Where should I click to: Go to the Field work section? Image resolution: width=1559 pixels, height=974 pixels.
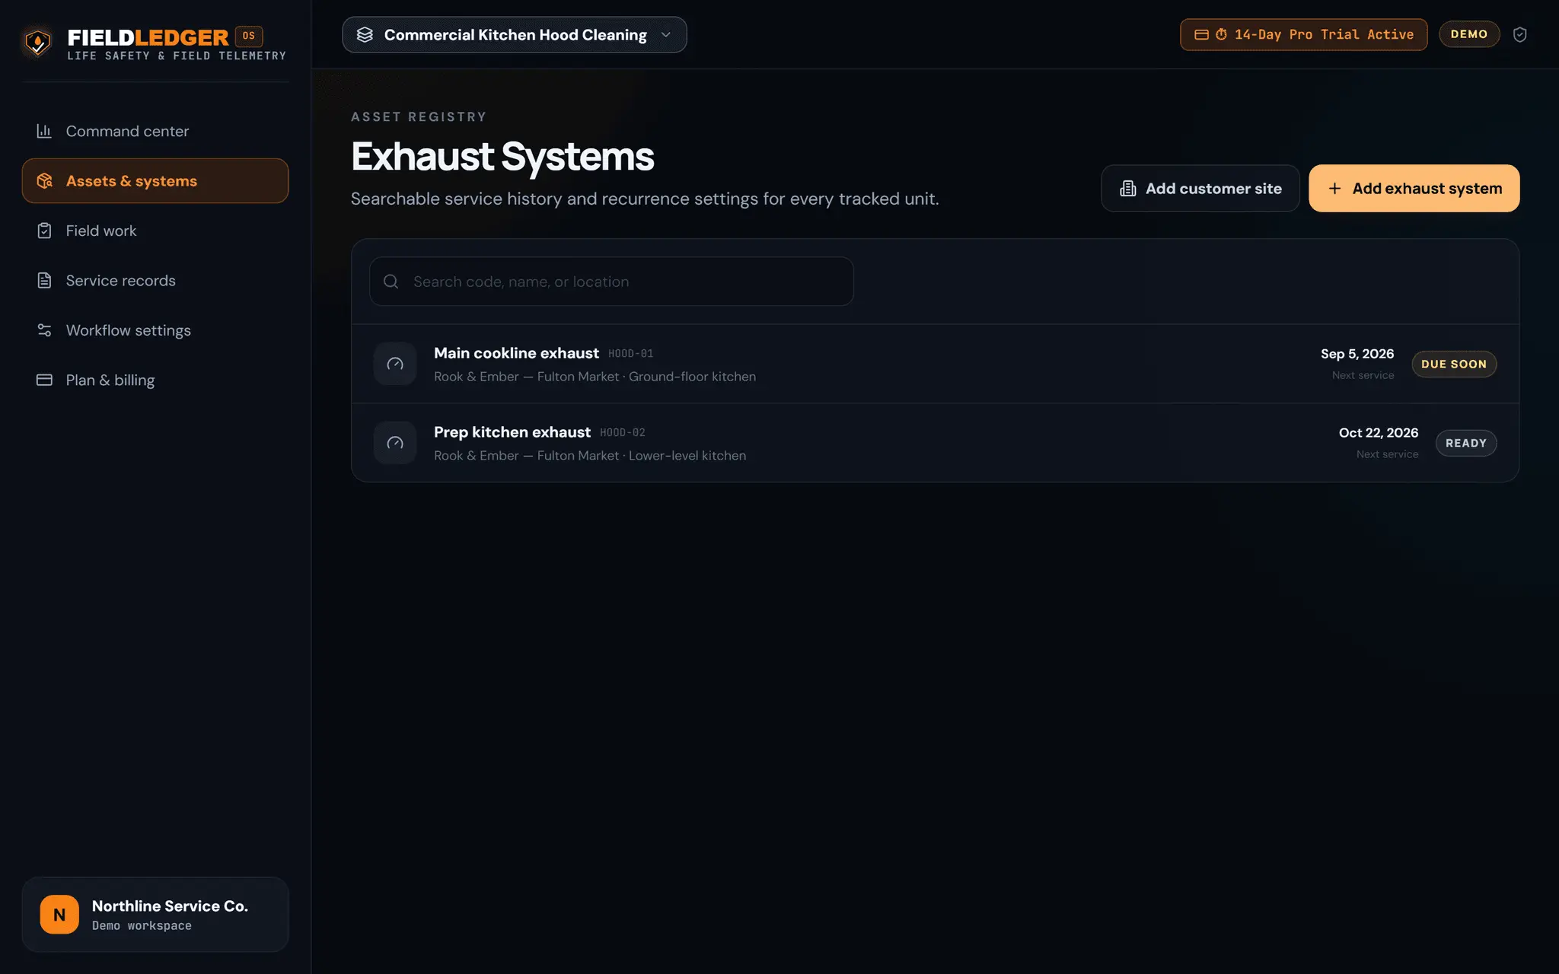(155, 231)
